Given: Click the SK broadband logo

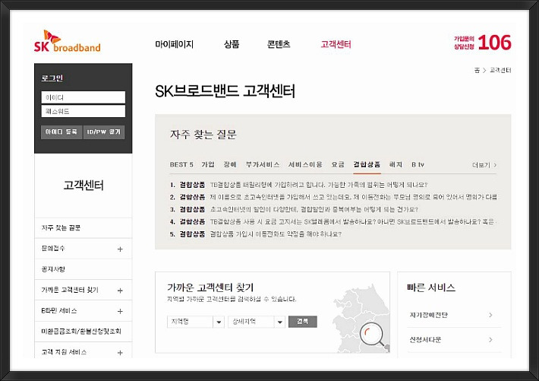Looking at the screenshot, I should [x=68, y=41].
